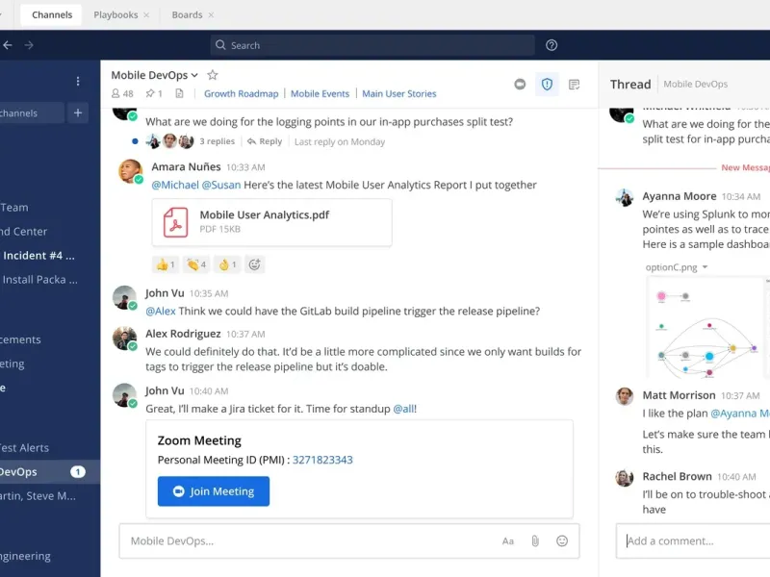This screenshot has width=770, height=577.
Task: Click the Join Meeting button
Action: click(214, 491)
